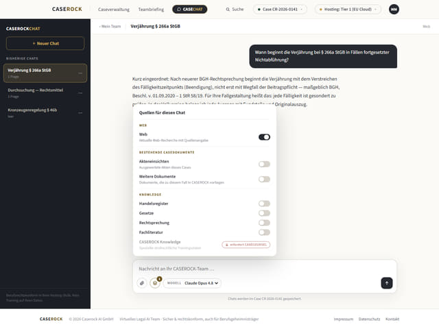
Task: Turn on the Handelsregister toggle
Action: (x=264, y=204)
